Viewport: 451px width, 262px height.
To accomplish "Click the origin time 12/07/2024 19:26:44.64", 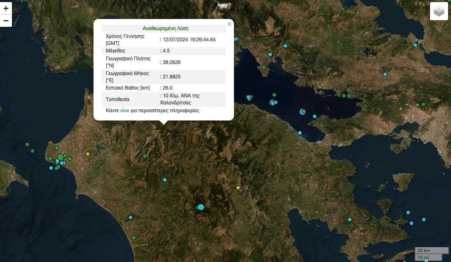I will [x=189, y=40].
